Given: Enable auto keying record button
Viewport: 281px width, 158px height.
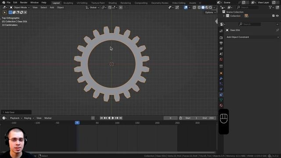Looking at the screenshot, I should click(x=93, y=118).
